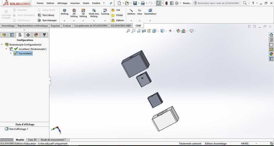Open the Apply Scene icon

183,31
